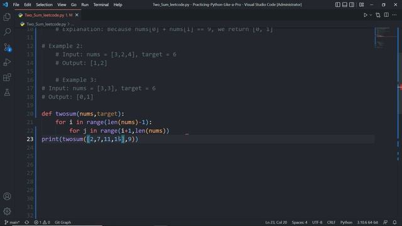402x226 pixels.
Task: Select Python language mode
Action: [346, 222]
